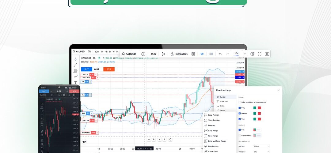Close the LIMIT SL order label

(96, 75)
